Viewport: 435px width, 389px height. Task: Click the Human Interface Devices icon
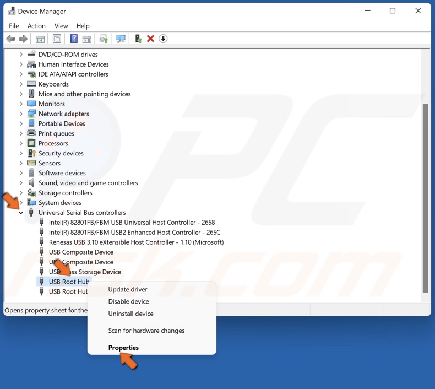31,64
